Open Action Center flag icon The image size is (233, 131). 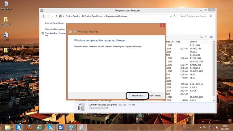[205, 127]
